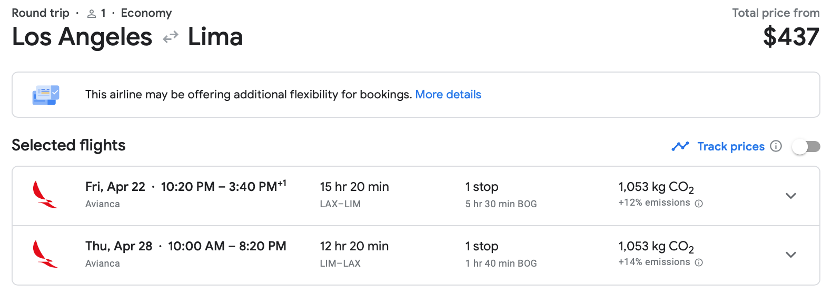Show info for the +12% emissions estimate
This screenshot has height=304, width=832.
click(x=699, y=204)
